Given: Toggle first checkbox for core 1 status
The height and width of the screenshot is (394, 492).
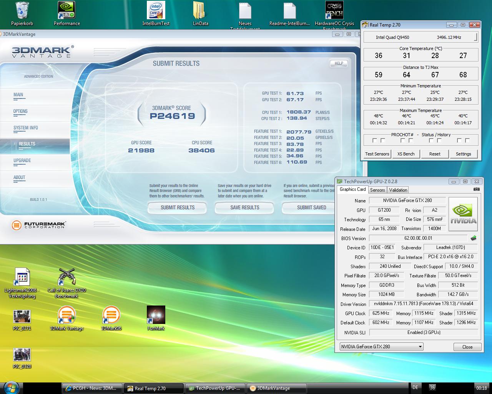Looking at the screenshot, I should 403,141.
